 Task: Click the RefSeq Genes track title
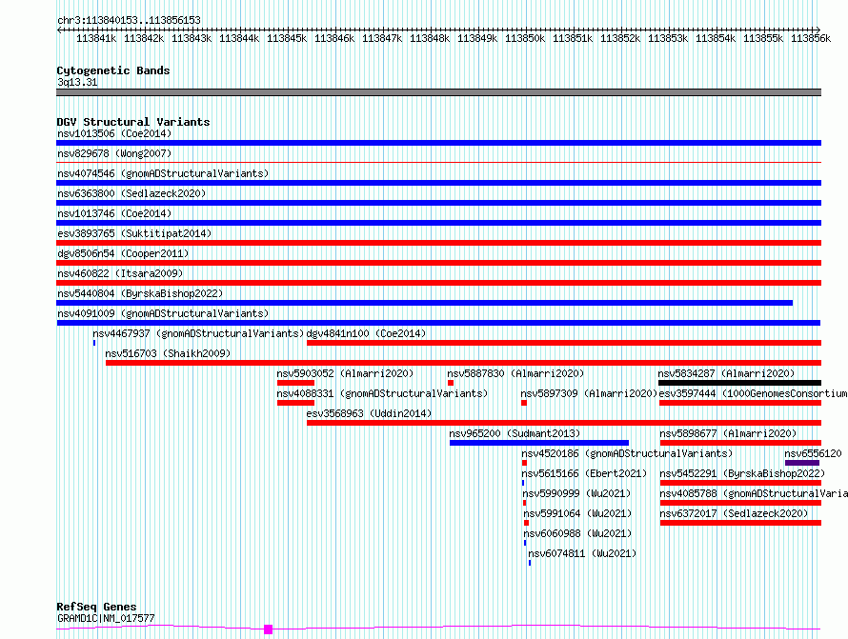pyautogui.click(x=96, y=607)
